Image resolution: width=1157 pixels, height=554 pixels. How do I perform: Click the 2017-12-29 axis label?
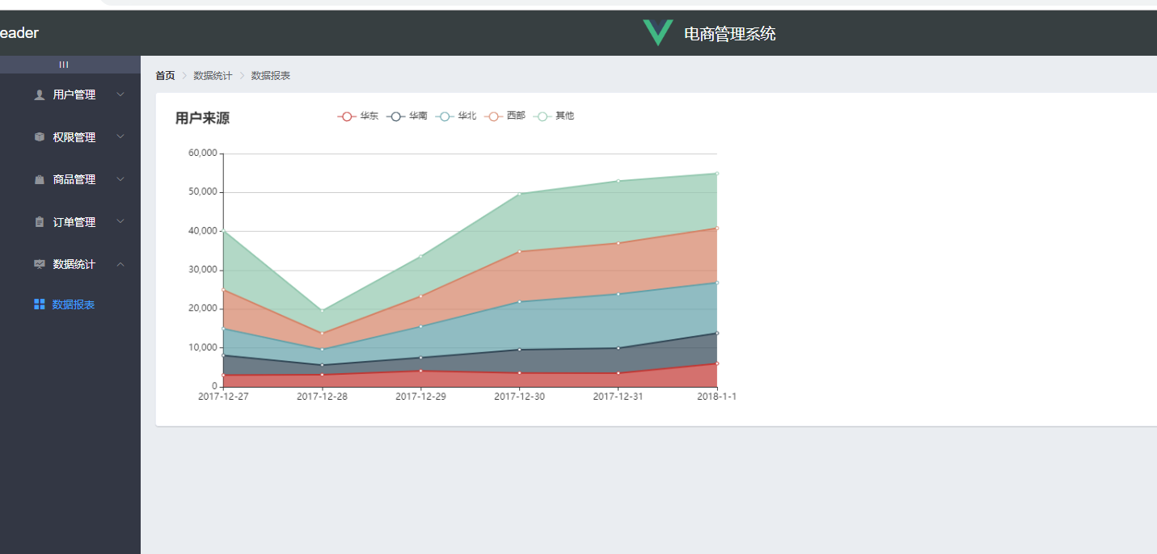[x=420, y=397]
